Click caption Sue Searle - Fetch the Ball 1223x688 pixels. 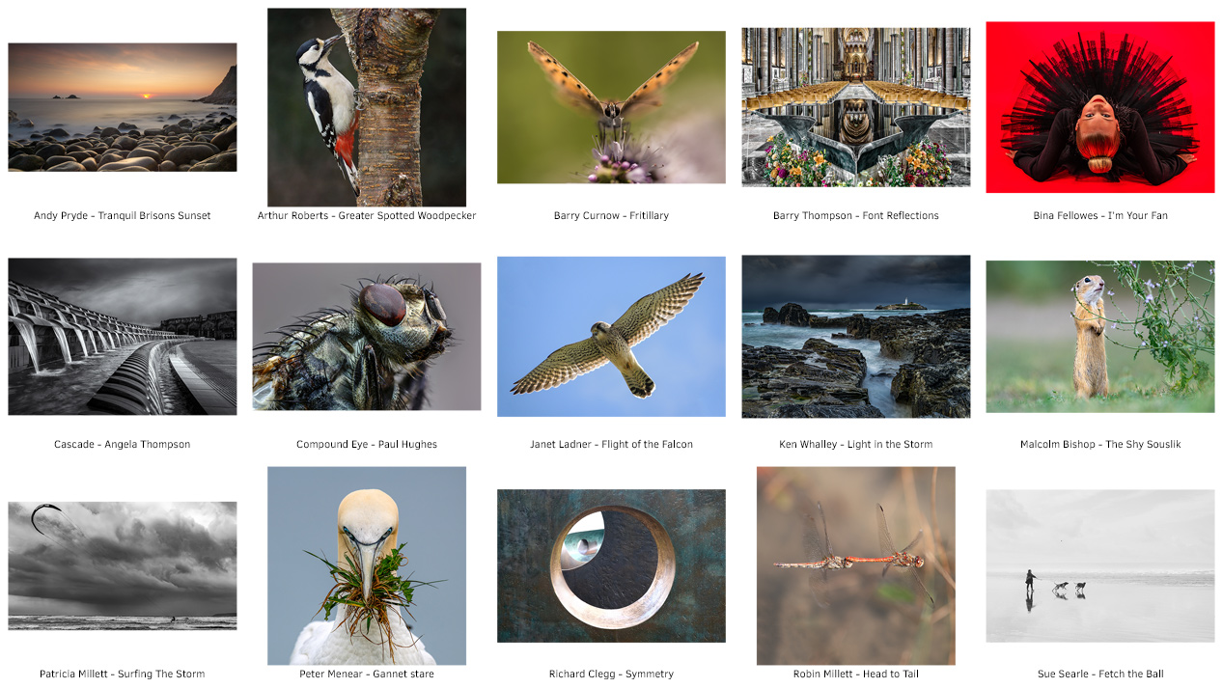[x=1100, y=674]
